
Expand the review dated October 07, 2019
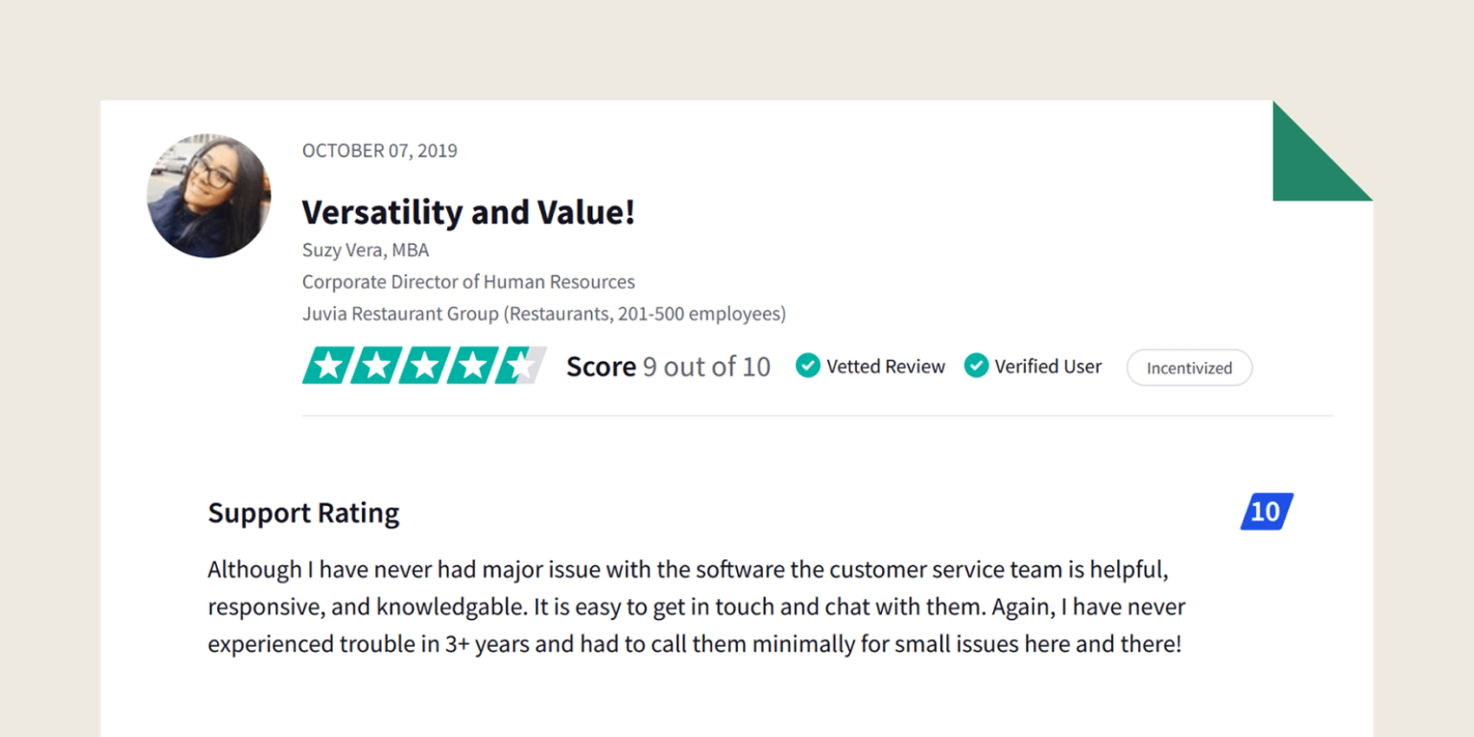pos(380,151)
